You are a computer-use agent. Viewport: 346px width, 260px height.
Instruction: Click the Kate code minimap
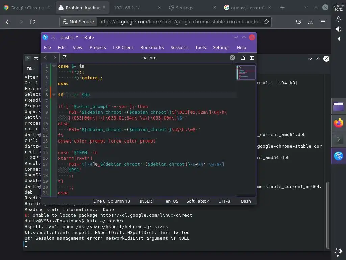click(x=246, y=72)
